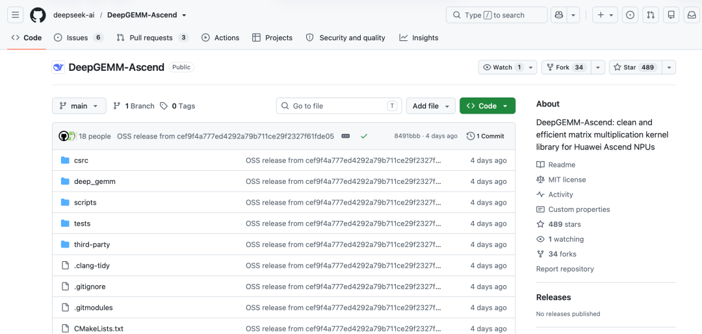Open the csrc folder
Viewport: 702px width, 334px height.
pyautogui.click(x=81, y=161)
